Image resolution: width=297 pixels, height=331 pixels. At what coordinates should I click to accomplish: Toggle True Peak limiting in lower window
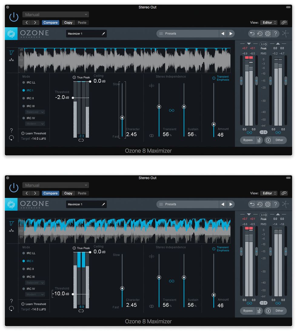[x=81, y=248]
